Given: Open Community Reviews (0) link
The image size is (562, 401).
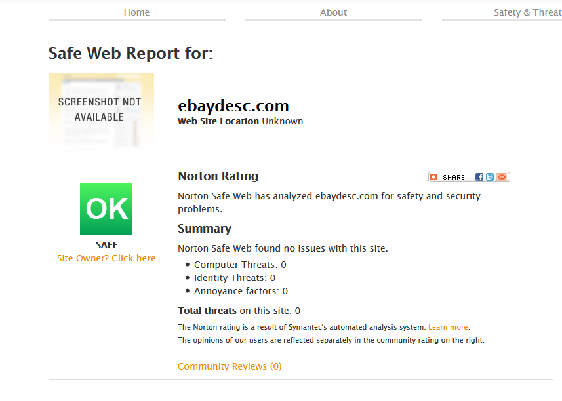Looking at the screenshot, I should tap(230, 366).
